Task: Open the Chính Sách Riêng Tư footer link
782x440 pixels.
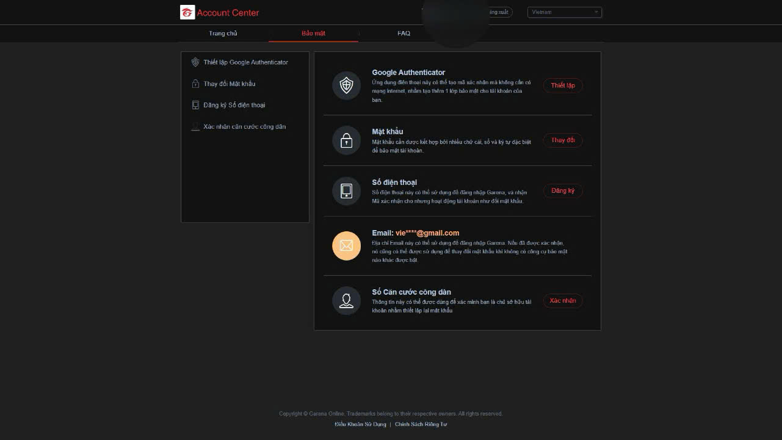Action: point(421,424)
